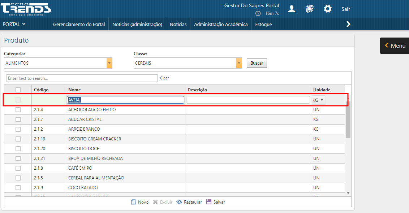Expand the Categoria ALIMENTOS dropdown
The image size is (409, 213).
tap(109, 63)
